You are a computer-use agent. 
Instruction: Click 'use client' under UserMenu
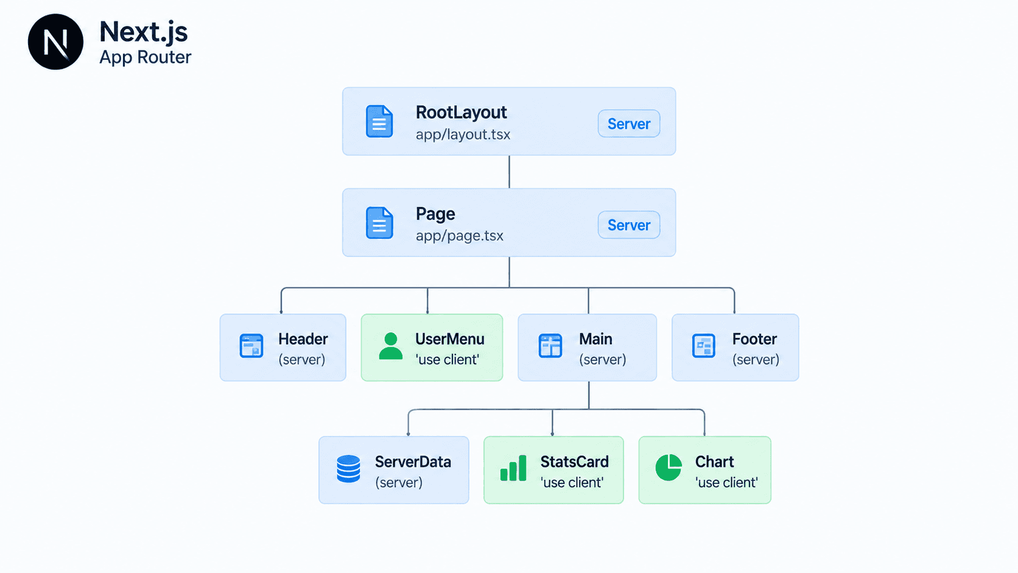(448, 359)
